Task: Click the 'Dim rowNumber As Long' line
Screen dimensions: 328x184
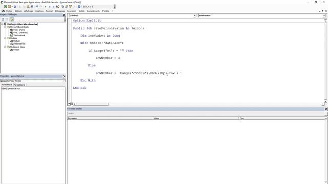Action: (100, 36)
